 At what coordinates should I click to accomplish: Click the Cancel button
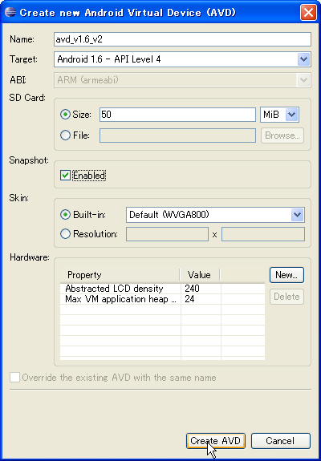click(x=280, y=441)
